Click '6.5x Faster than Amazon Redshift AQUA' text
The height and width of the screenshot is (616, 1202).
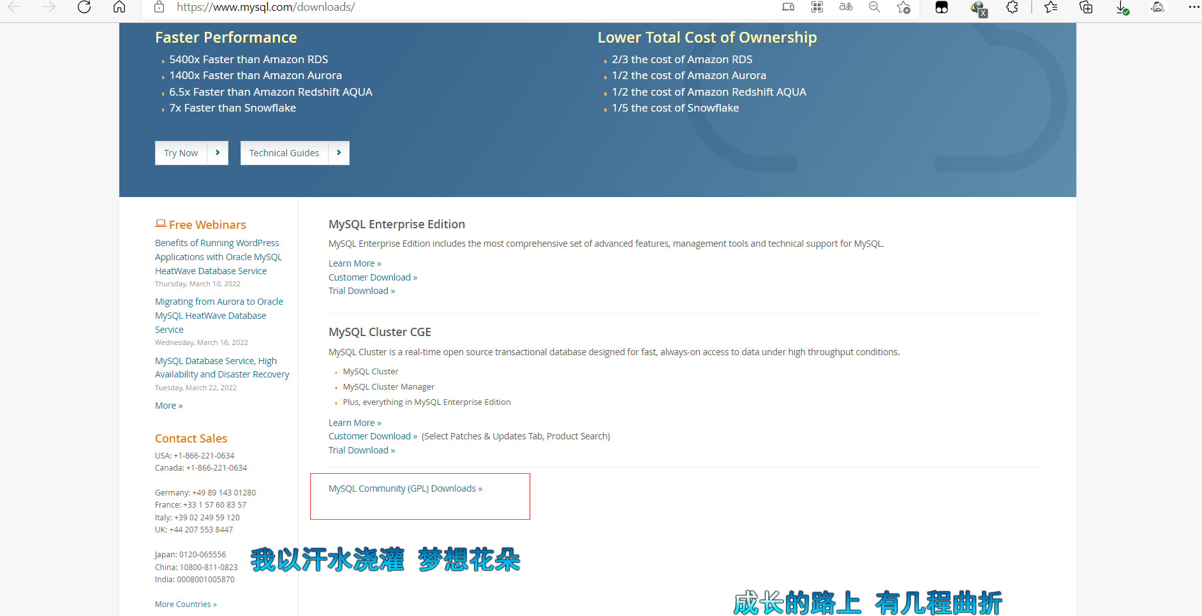[271, 92]
